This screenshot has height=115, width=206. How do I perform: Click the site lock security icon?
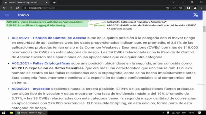click(25, 8)
